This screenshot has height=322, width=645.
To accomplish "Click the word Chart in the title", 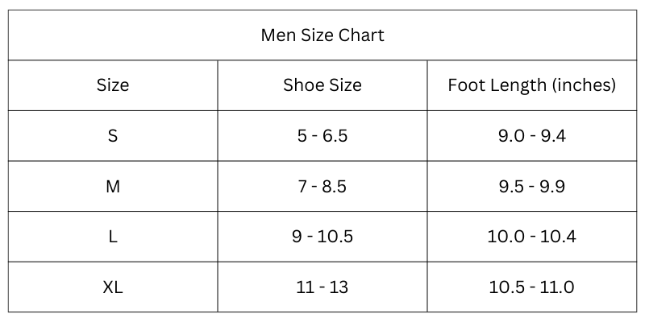I will pyautogui.click(x=361, y=35).
